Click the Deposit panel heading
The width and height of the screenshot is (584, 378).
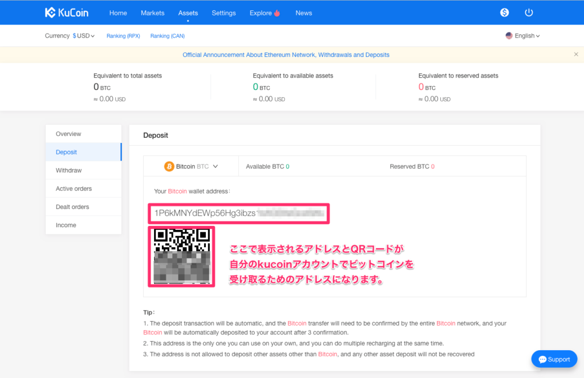pos(156,135)
